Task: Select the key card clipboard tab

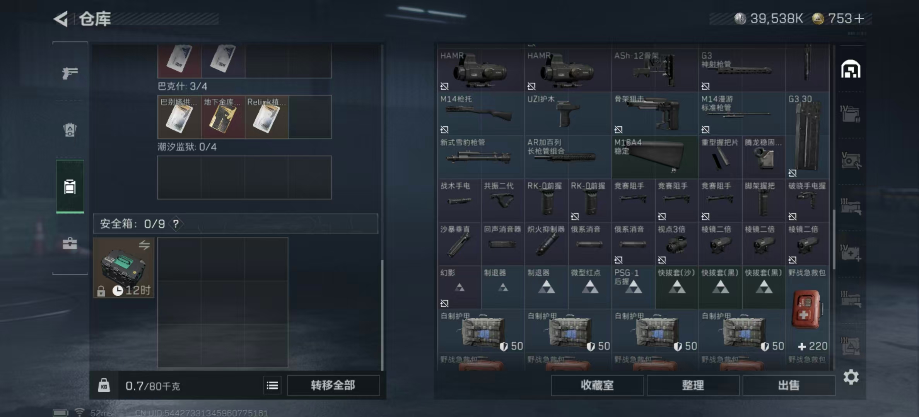Action: click(x=70, y=186)
